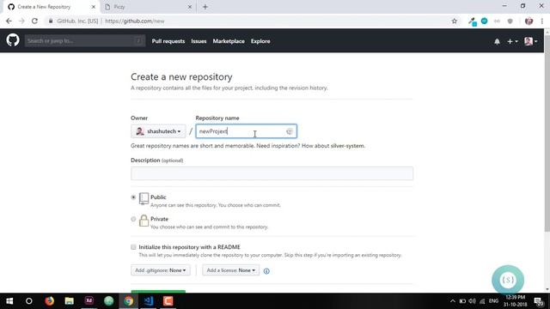Image resolution: width=550 pixels, height=309 pixels.
Task: Click the icon inside repository name field
Action: [x=290, y=131]
